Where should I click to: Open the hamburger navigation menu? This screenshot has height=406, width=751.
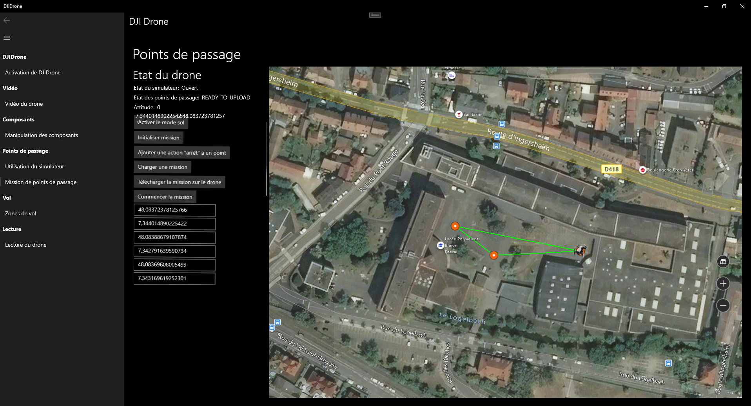7,38
